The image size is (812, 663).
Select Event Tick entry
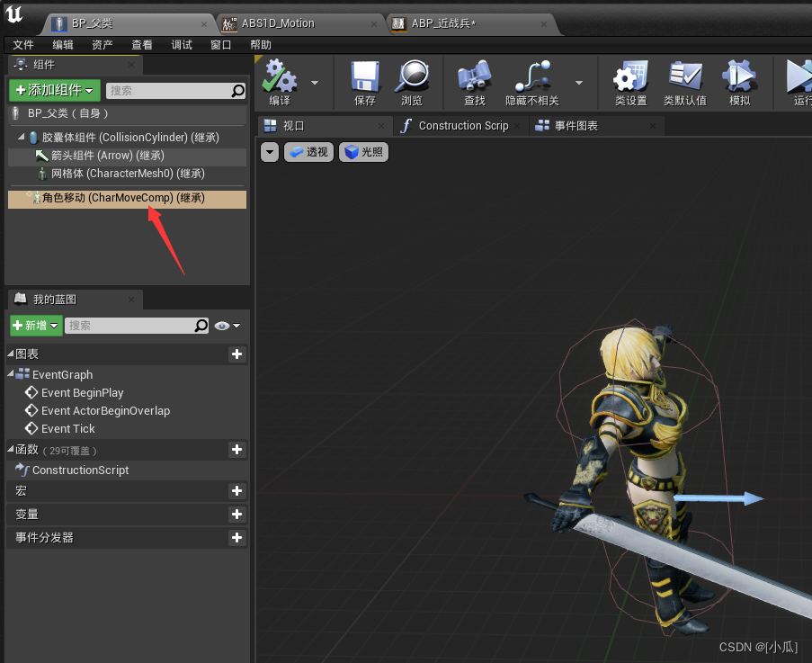point(67,429)
